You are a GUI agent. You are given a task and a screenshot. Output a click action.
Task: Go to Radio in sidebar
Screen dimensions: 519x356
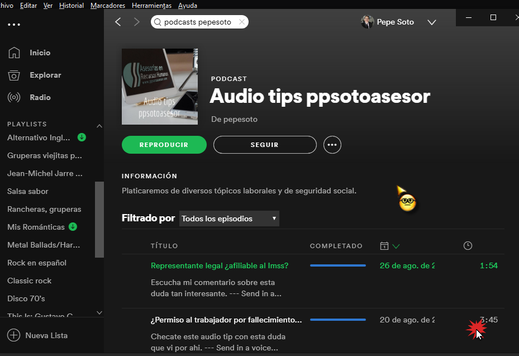pyautogui.click(x=40, y=97)
